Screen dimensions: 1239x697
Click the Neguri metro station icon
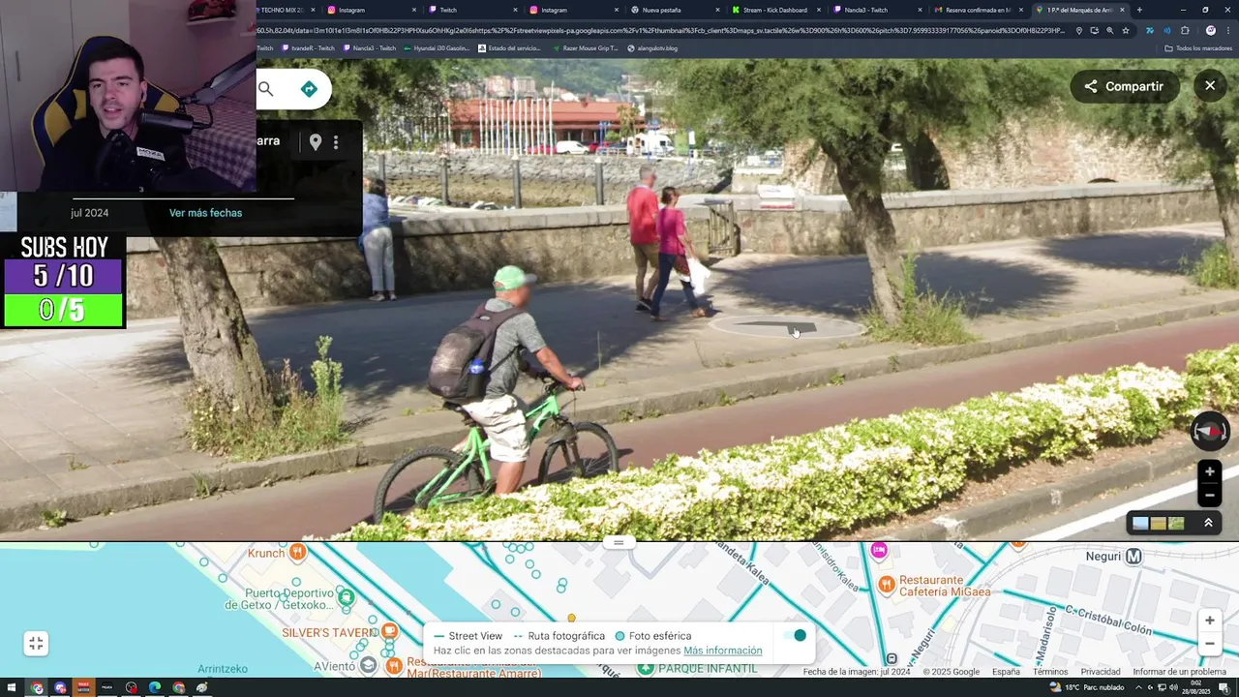tap(1133, 556)
